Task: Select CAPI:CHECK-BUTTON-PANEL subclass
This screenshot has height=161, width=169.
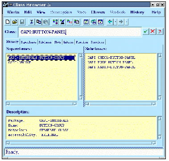Action: tap(111, 58)
